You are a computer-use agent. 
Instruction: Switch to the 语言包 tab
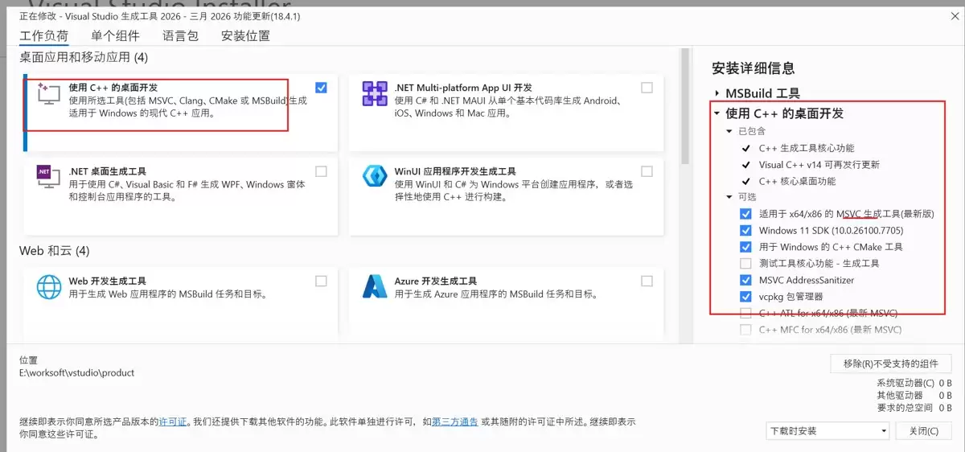pos(180,35)
